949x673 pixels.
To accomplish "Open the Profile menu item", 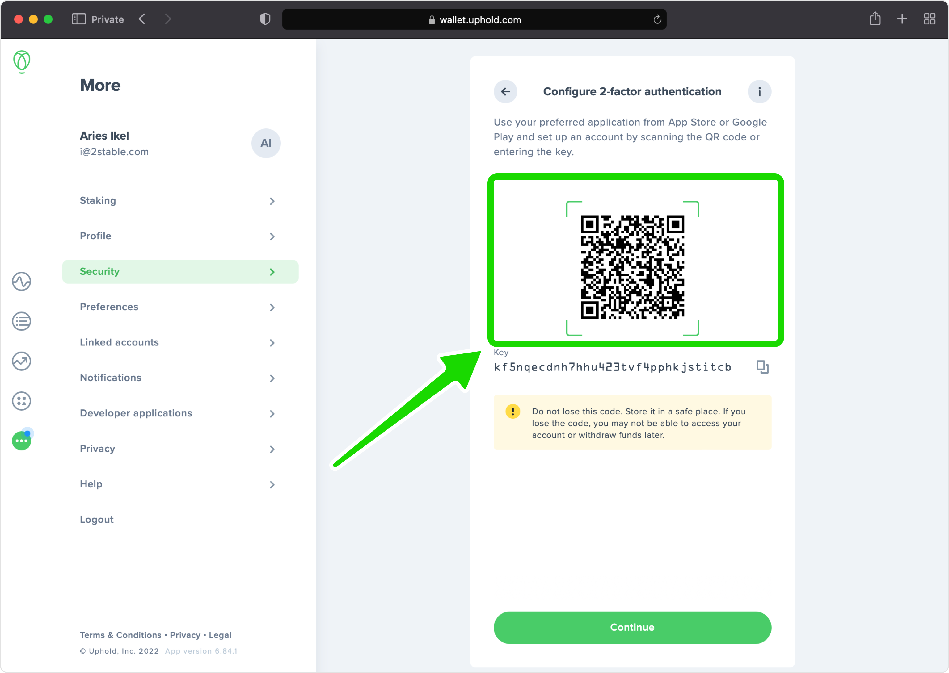I will tap(180, 236).
